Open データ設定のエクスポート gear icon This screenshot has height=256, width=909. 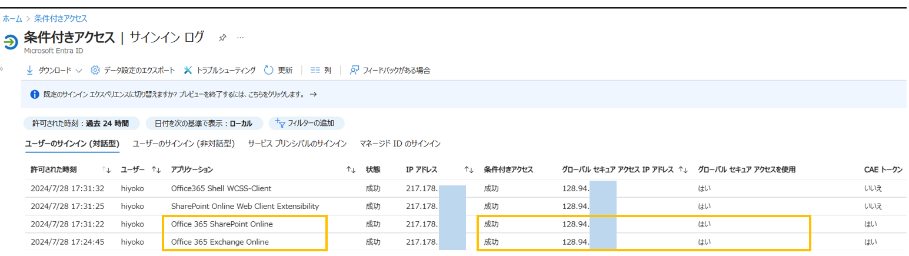[95, 71]
